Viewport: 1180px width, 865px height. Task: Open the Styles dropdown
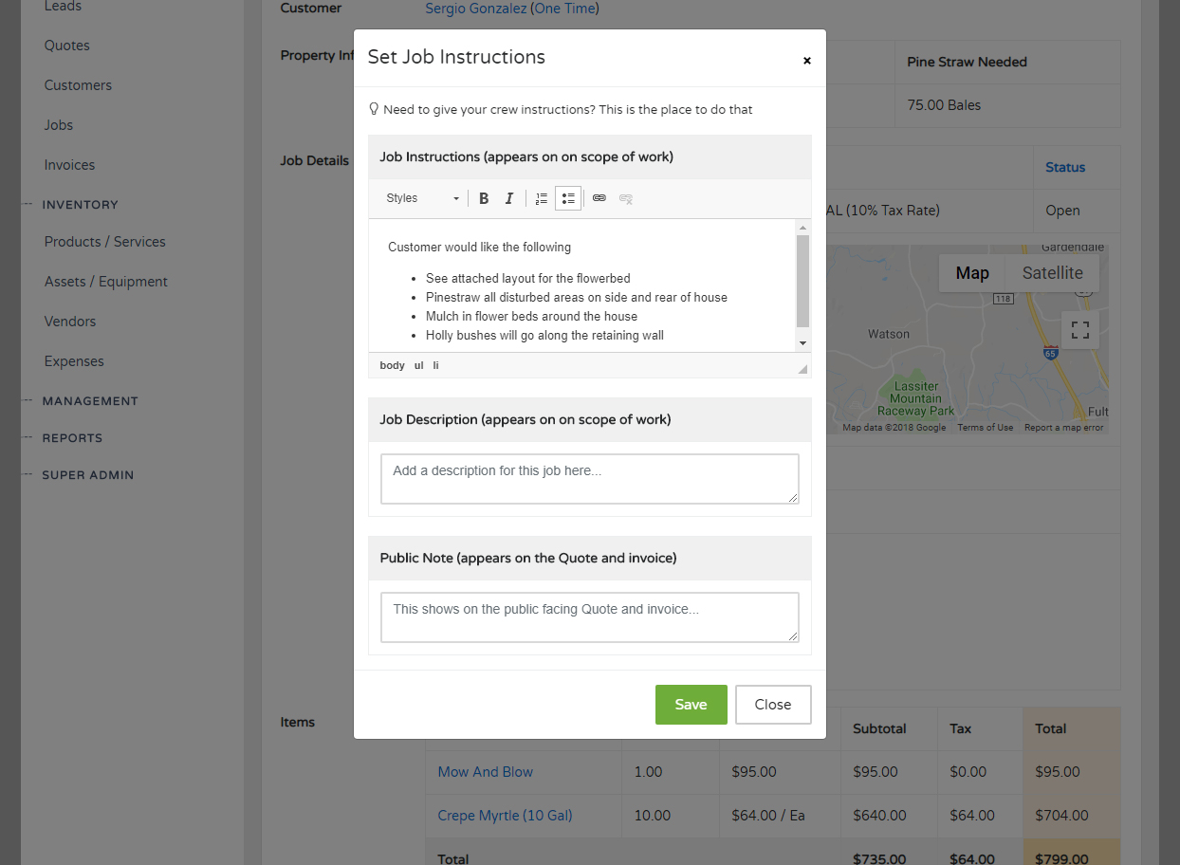[422, 198]
